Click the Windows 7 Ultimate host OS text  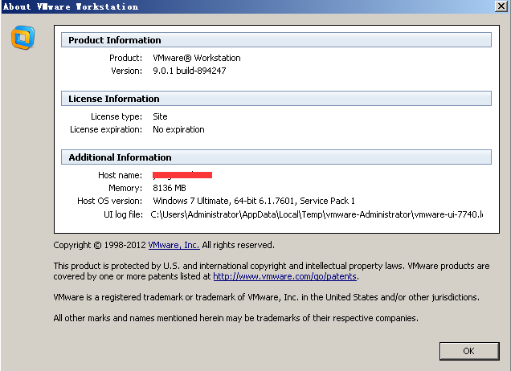pyautogui.click(x=254, y=201)
